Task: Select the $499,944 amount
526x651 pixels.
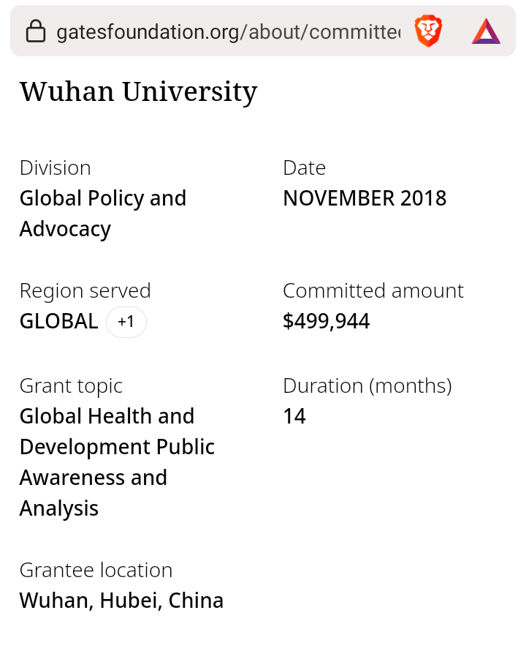Action: [x=326, y=321]
